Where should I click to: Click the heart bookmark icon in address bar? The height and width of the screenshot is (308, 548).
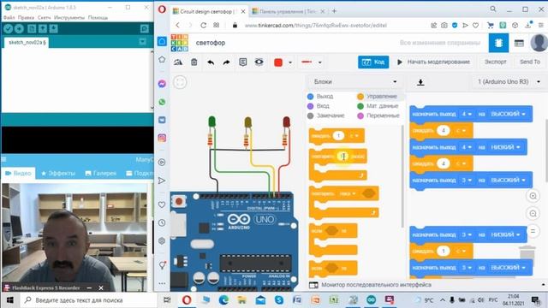(475, 25)
